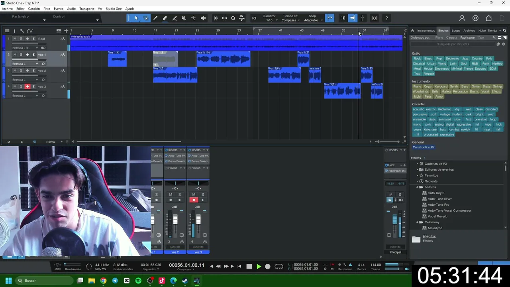Open Google Chrome from the taskbar
Image resolution: width=510 pixels, height=287 pixels.
point(103,281)
